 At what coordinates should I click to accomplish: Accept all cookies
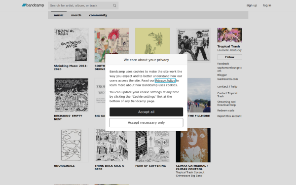pyautogui.click(x=147, y=112)
